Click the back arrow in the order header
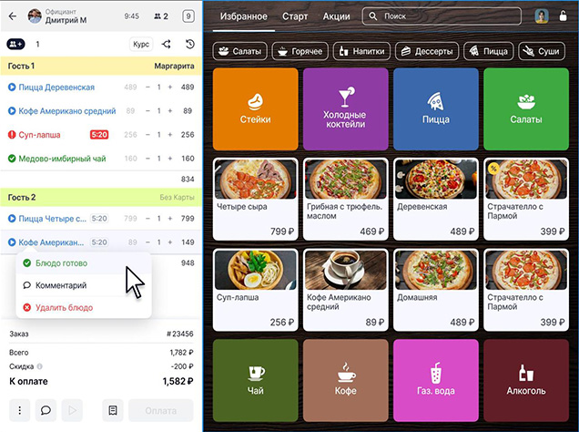Screen dimensions: 579x432 click(12, 16)
